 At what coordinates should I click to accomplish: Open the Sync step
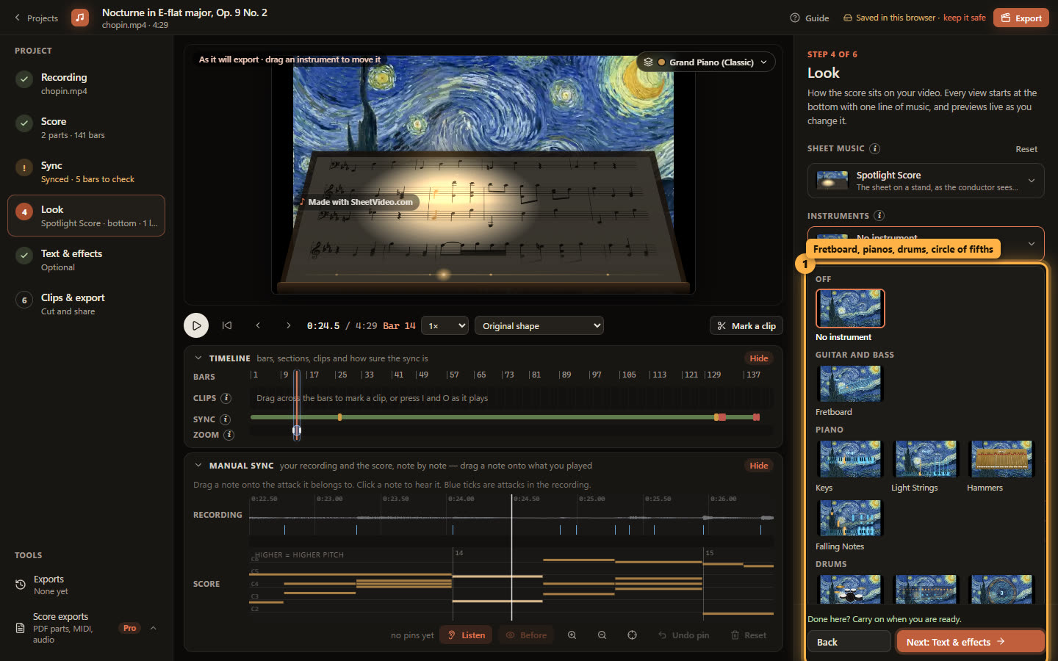[86, 171]
